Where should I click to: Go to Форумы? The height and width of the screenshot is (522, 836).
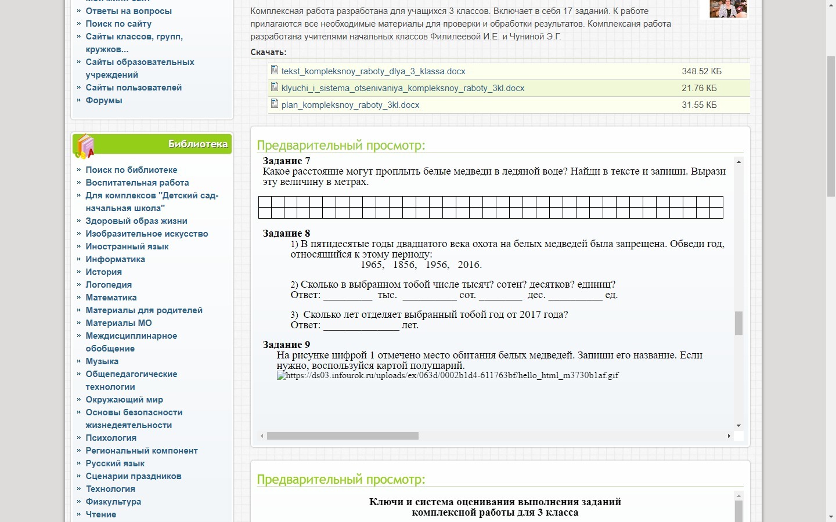(x=104, y=100)
